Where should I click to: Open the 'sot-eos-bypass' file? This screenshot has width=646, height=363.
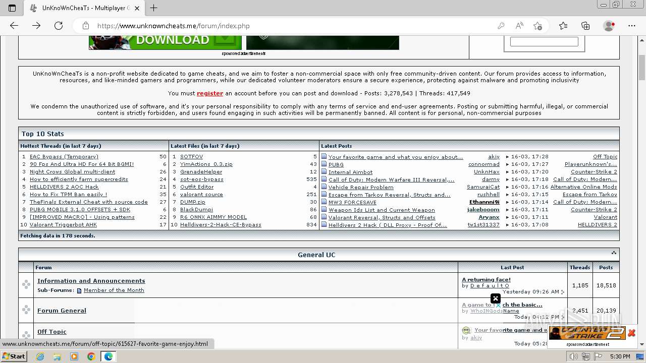click(202, 179)
